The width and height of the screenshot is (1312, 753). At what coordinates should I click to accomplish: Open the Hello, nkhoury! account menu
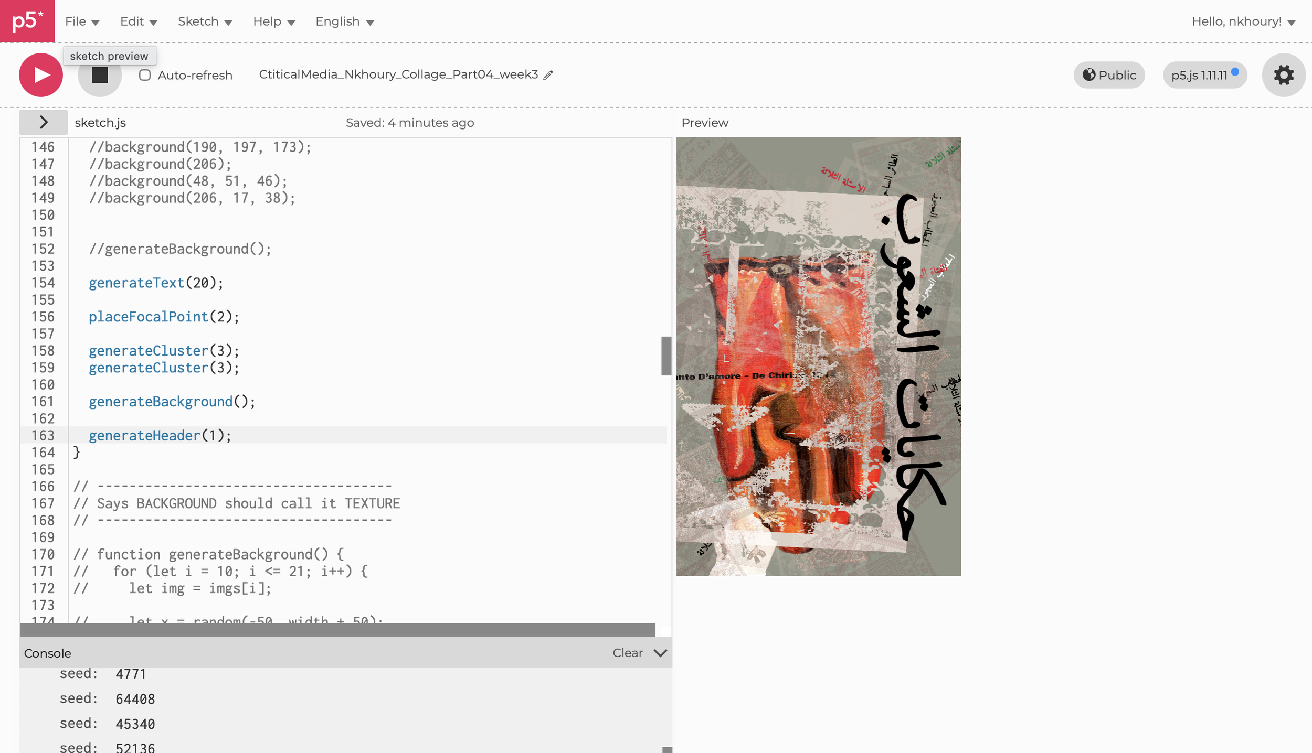1244,21
